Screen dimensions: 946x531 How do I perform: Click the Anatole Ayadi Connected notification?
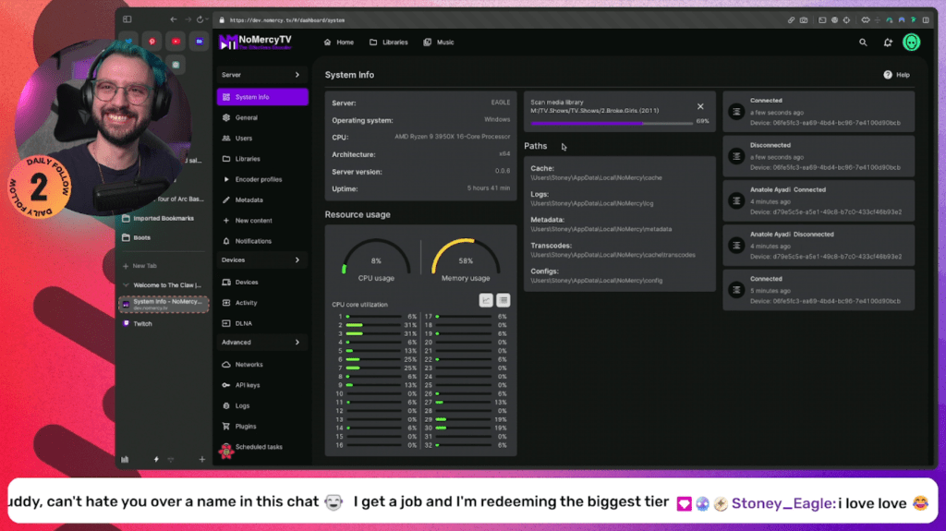tap(819, 201)
